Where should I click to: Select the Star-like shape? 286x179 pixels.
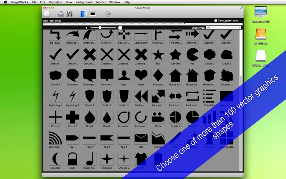point(175,55)
